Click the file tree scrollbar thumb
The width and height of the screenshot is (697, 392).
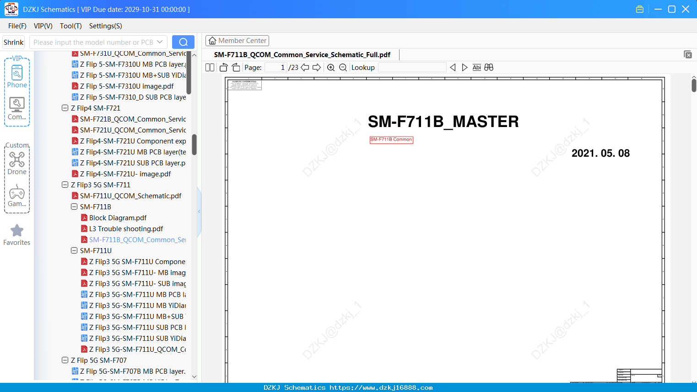pos(194,144)
